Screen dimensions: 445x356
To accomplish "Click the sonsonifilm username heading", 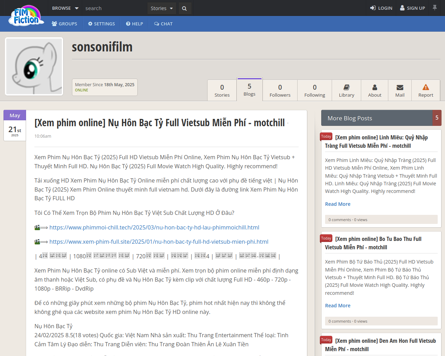I will click(x=102, y=47).
